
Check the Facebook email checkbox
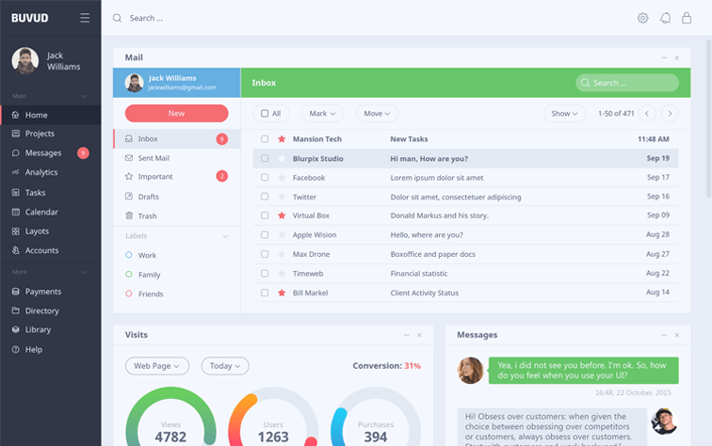(265, 178)
